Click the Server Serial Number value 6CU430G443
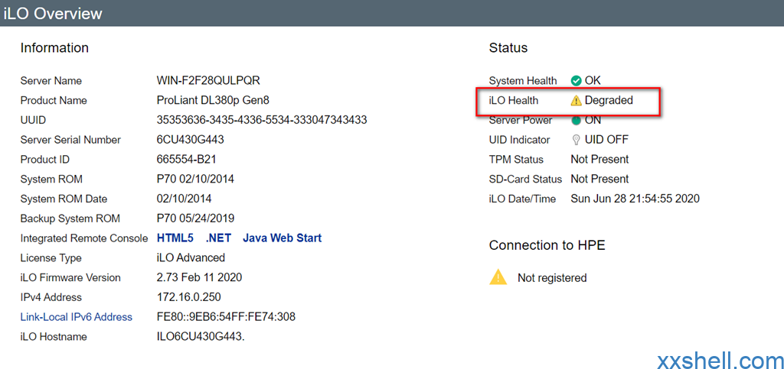784x369 pixels. pos(191,140)
